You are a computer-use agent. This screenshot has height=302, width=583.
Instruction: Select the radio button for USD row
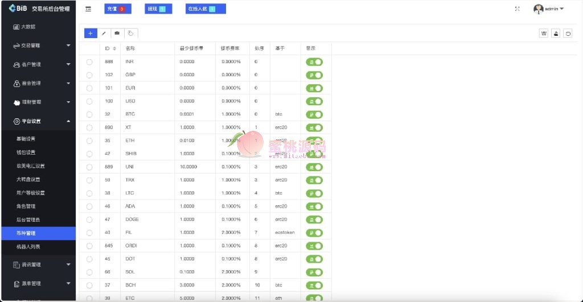click(x=89, y=101)
